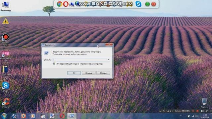Expand the Open field dropdown arrow
The height and width of the screenshot is (119, 212).
(109, 59)
